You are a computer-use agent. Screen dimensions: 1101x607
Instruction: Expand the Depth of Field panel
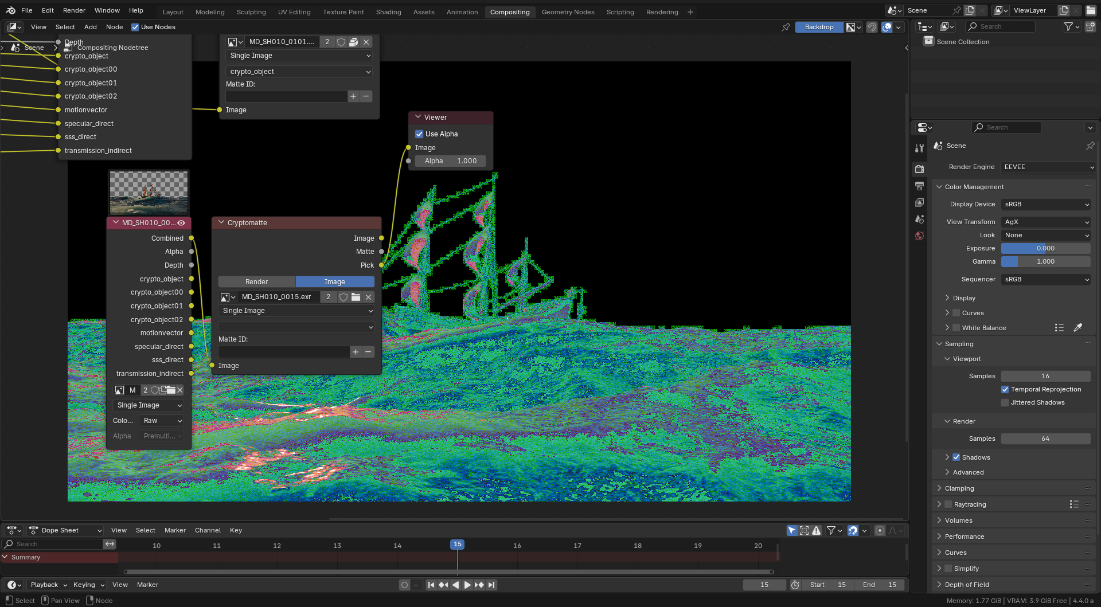(x=967, y=585)
